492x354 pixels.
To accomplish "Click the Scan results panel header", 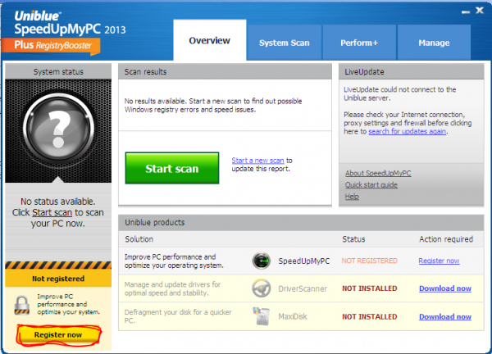I will tap(225, 72).
